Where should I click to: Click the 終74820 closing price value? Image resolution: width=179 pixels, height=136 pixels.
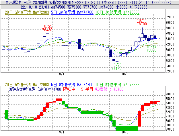pos(106,7)
